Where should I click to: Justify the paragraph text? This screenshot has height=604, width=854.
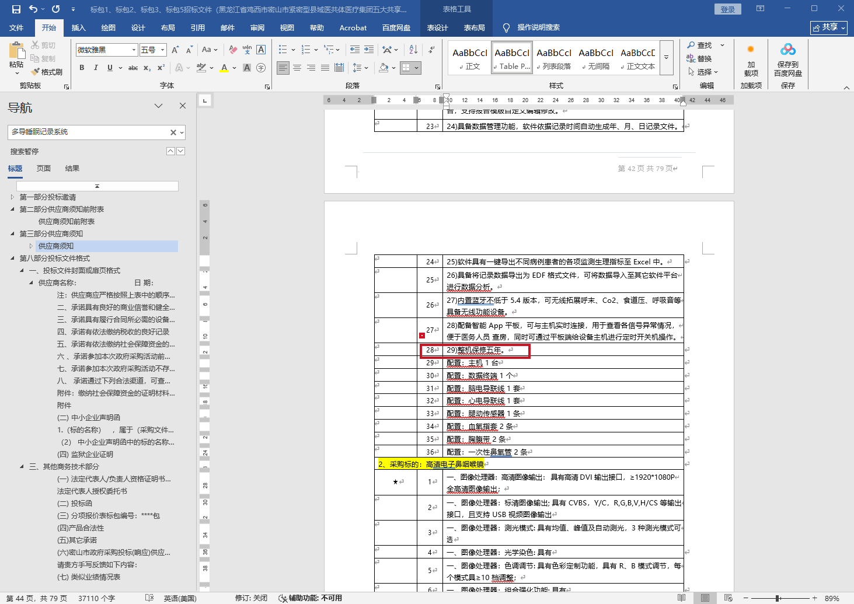pos(325,68)
